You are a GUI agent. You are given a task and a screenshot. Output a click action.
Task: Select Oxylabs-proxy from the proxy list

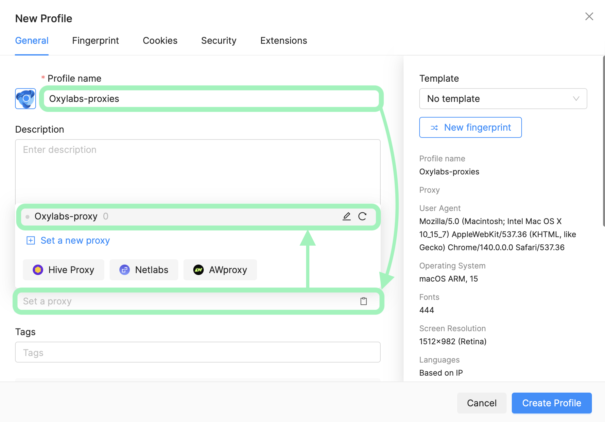(x=66, y=216)
